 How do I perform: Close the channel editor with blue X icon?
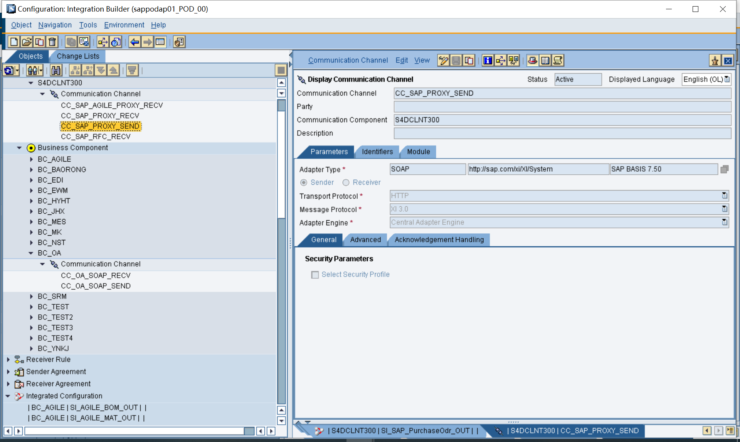point(728,61)
